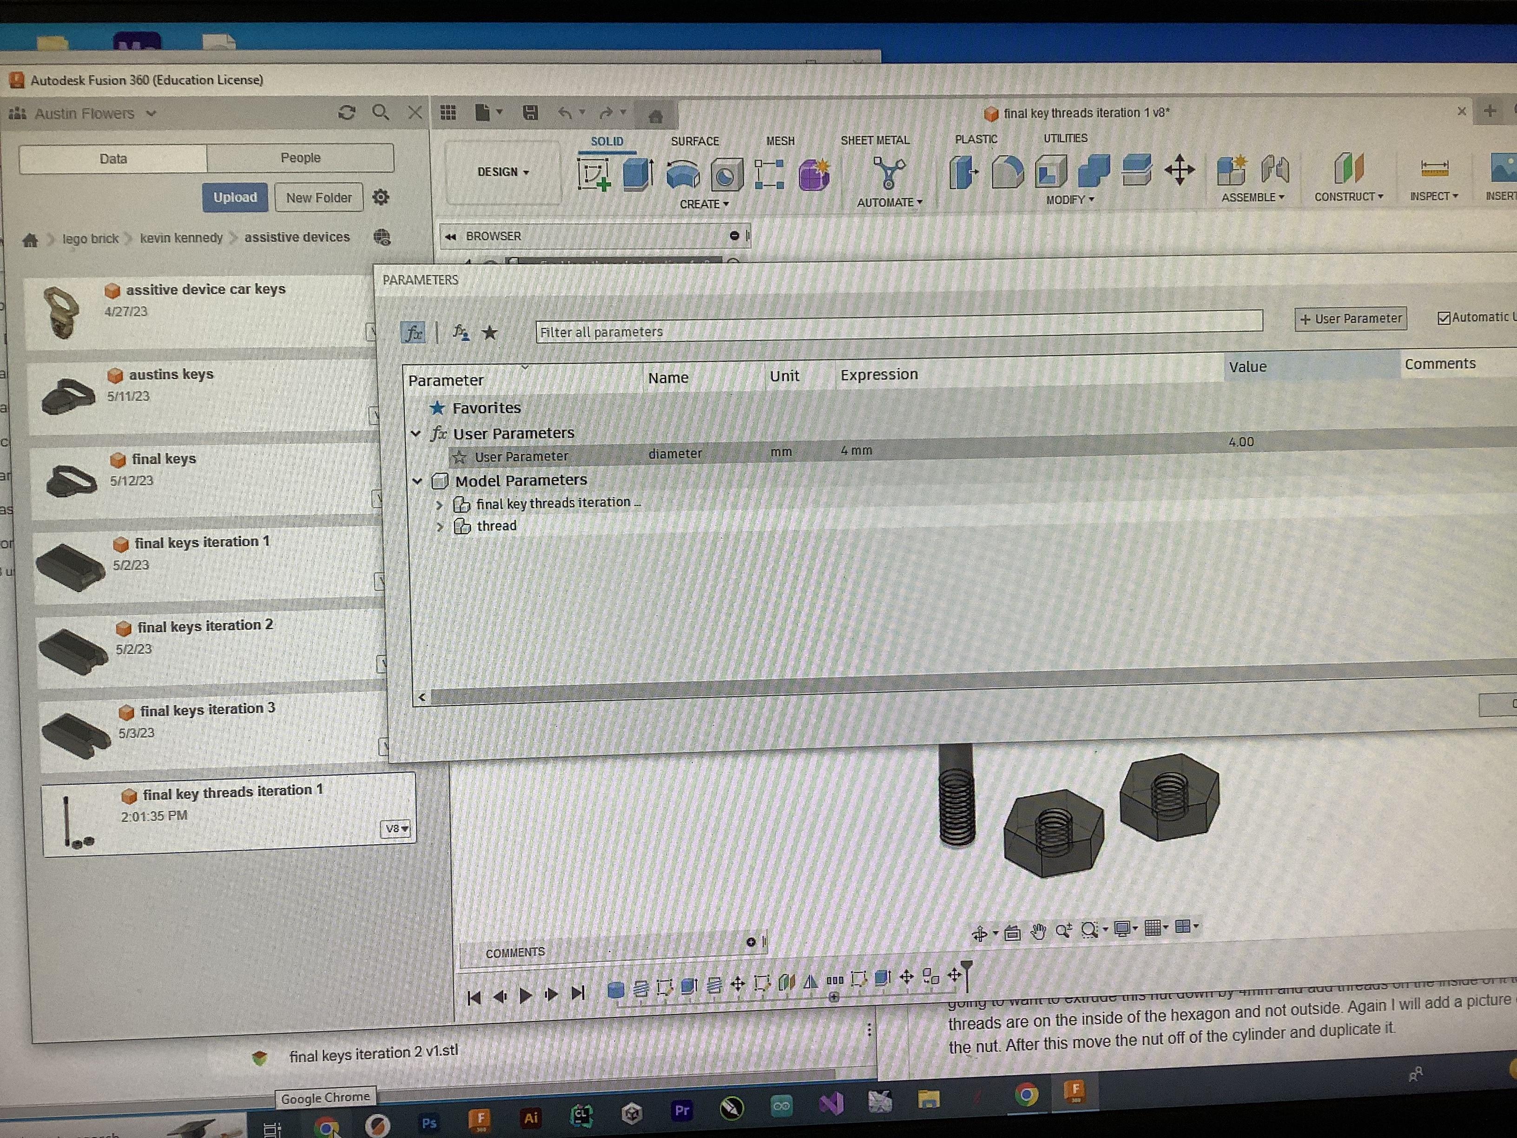The width and height of the screenshot is (1517, 1138).
Task: Expand the thread model parameters node
Action: tap(440, 527)
